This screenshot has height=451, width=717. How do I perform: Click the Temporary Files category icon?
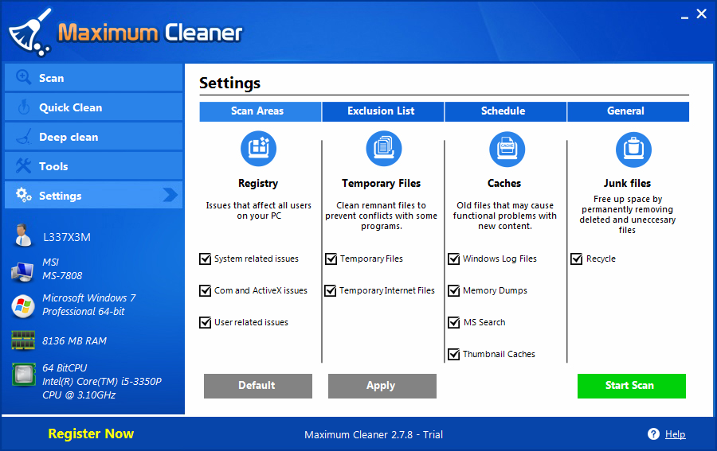pos(384,149)
